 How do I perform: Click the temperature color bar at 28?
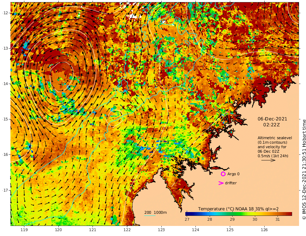(x=210, y=214)
